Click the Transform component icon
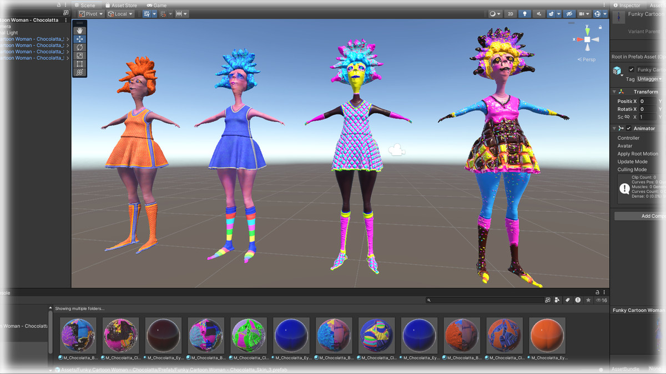 (622, 92)
